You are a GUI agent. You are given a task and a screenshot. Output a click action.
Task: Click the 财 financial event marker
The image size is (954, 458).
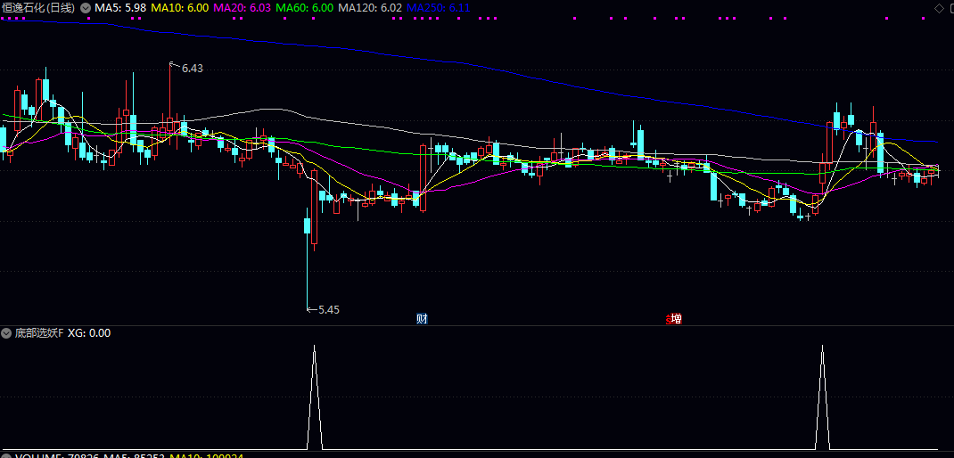(x=422, y=318)
